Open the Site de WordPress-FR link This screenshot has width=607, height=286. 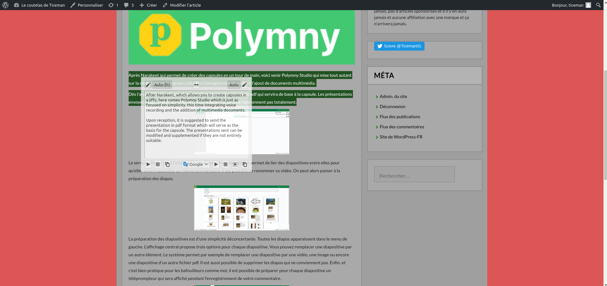click(x=401, y=137)
